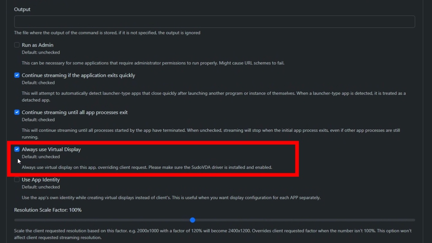Viewport: 432px width, 243px height.
Task: Click the "Resolution Scale Factor: 100%" label
Action: [x=48, y=210]
